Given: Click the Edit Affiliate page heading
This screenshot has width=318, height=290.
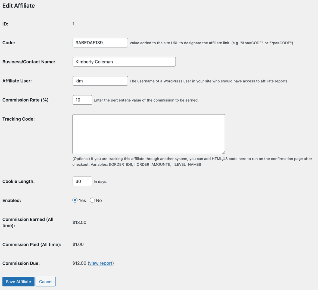Looking at the screenshot, I should tap(18, 5).
